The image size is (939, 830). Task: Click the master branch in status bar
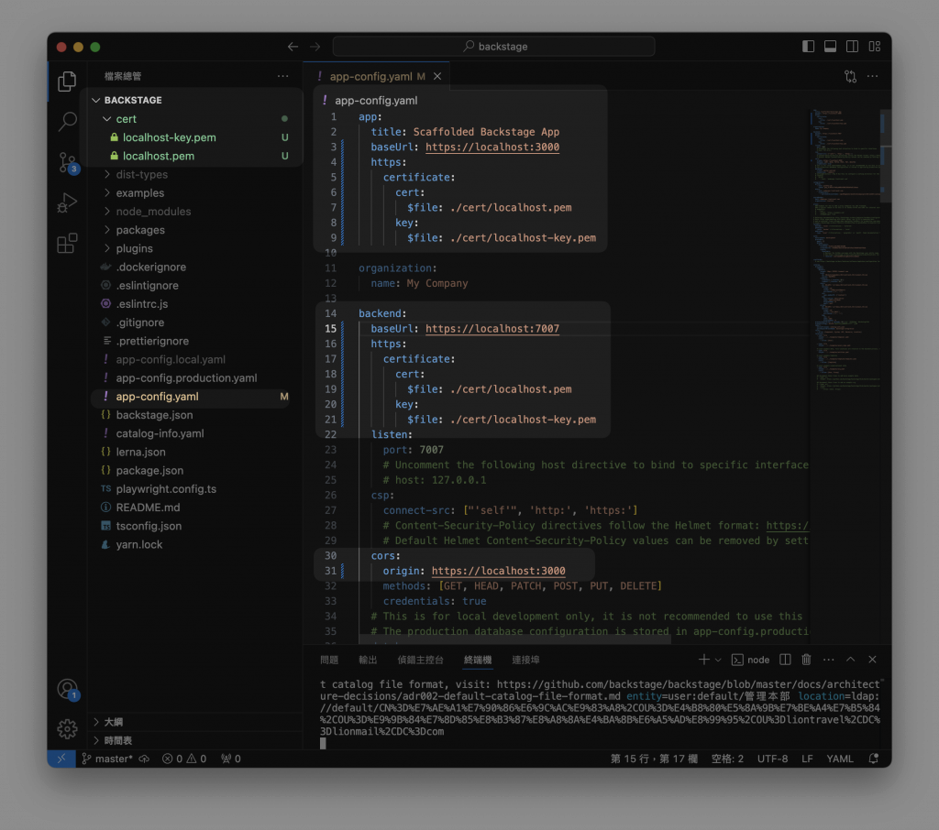coord(107,759)
